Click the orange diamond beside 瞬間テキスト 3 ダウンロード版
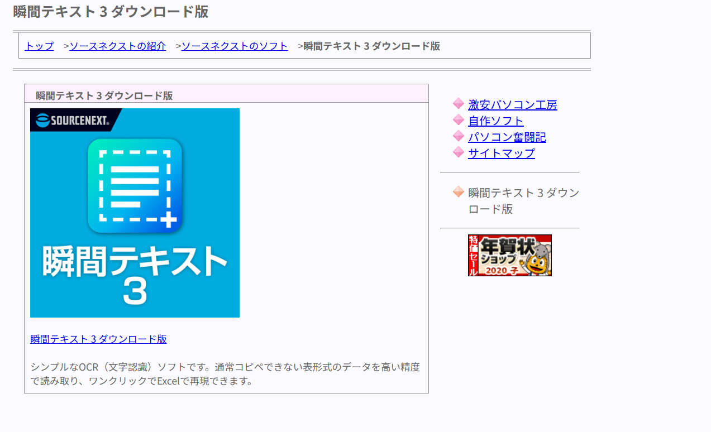Screen dimensions: 711x432 [x=459, y=192]
